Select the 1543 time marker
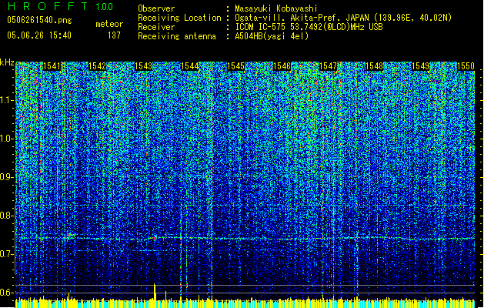This screenshot has width=484, height=308. (144, 67)
